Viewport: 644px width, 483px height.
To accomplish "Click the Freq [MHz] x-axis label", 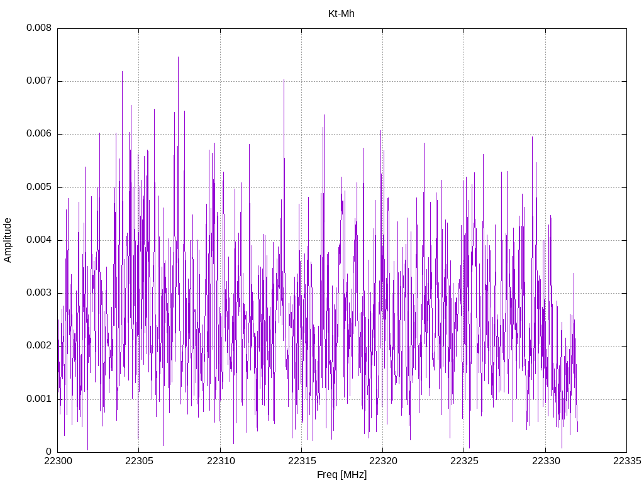I will (341, 475).
